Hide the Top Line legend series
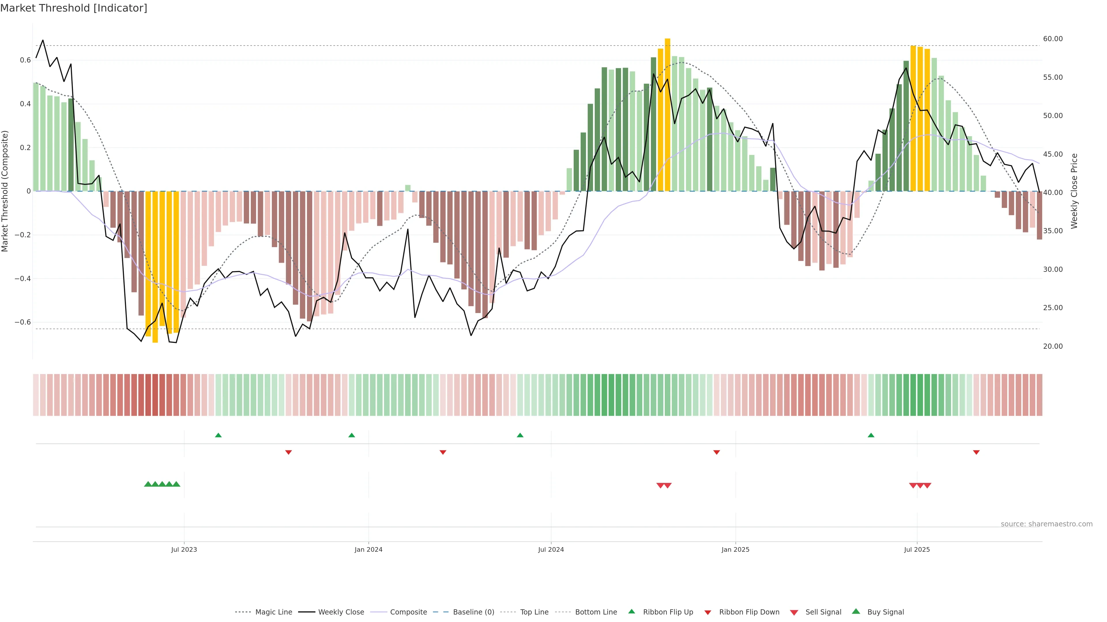1107x622 pixels. (x=534, y=612)
